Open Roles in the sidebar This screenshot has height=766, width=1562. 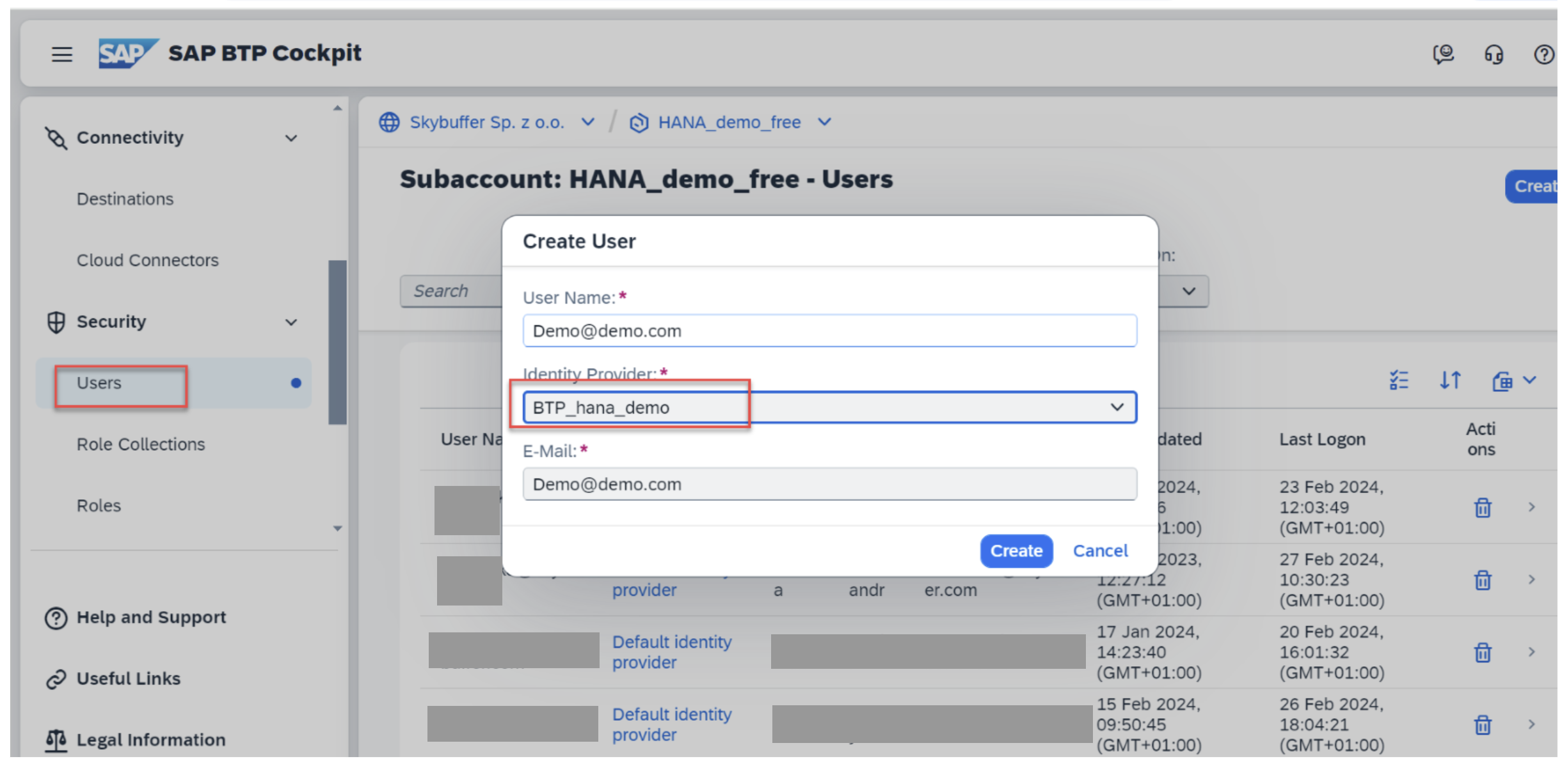pos(99,506)
